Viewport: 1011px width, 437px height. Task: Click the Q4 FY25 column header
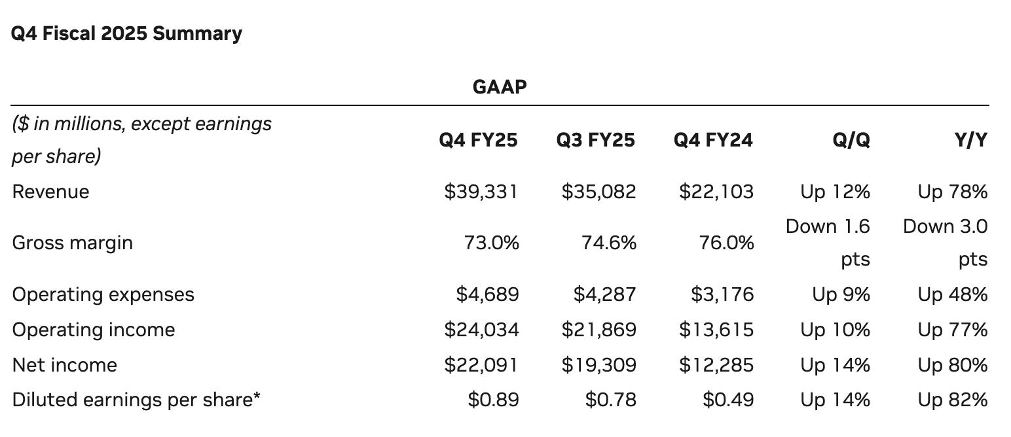click(478, 140)
